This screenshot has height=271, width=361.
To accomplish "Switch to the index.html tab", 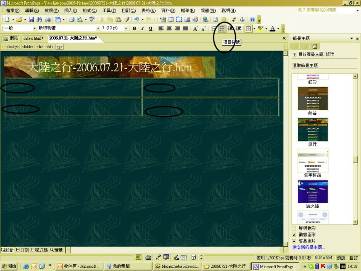I will coord(33,38).
